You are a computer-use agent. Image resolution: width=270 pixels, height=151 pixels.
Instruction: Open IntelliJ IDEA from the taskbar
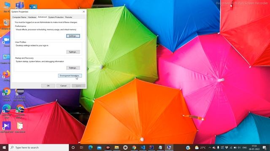pos(151,147)
